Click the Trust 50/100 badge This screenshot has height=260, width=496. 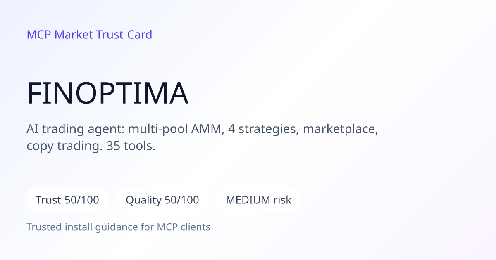(67, 200)
